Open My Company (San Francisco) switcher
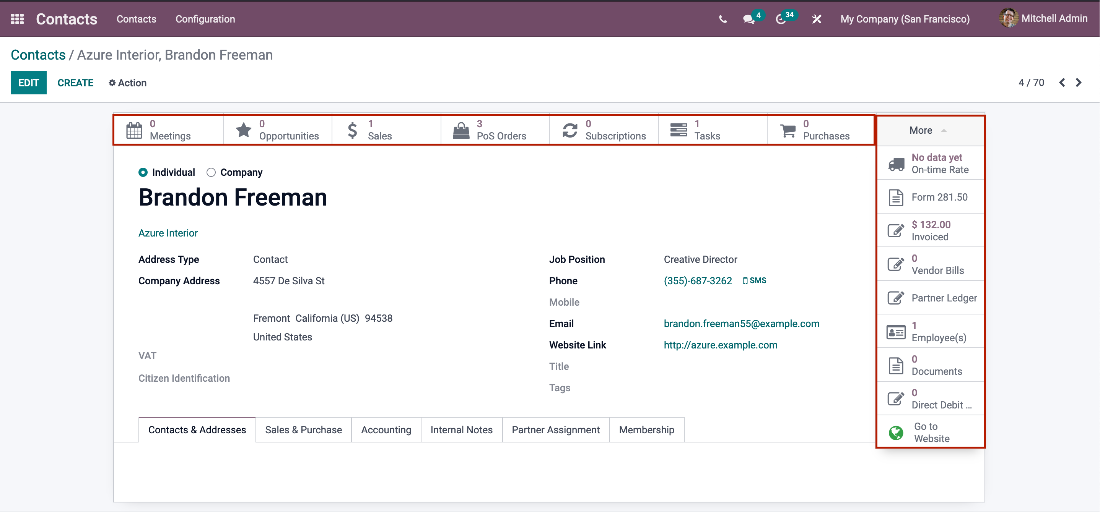This screenshot has width=1100, height=512. [x=905, y=19]
